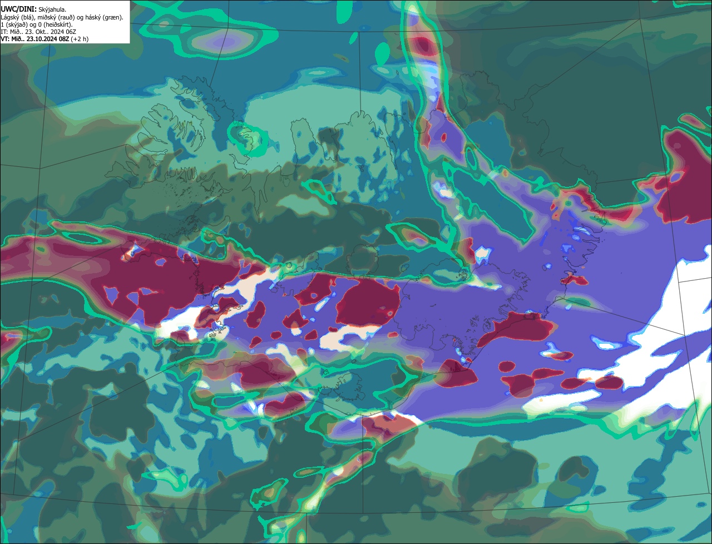Click the "IT: Mið.. 23. Okt.. 2024 06Z" line
Image resolution: width=712 pixels, height=544 pixels.
pos(38,32)
